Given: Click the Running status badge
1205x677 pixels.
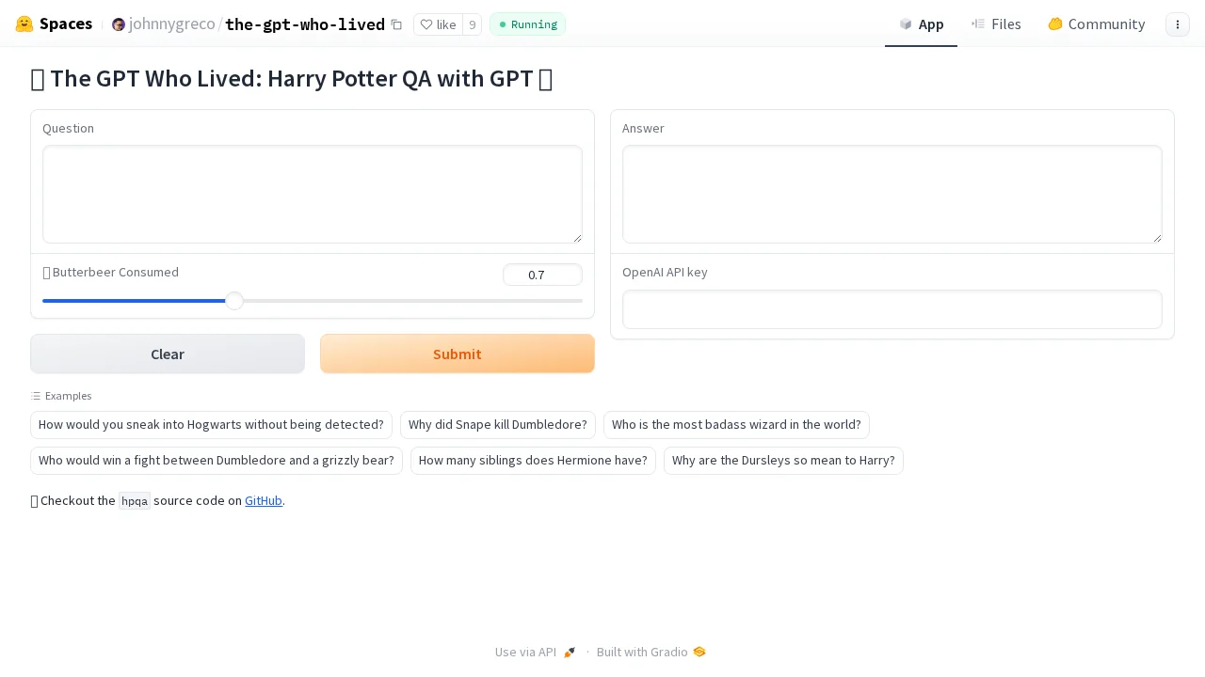Looking at the screenshot, I should click(x=527, y=24).
